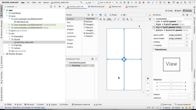Switch to the MainActivity.java tab
Screen dimensions: 196x110
pyautogui.click(x=97, y=7)
